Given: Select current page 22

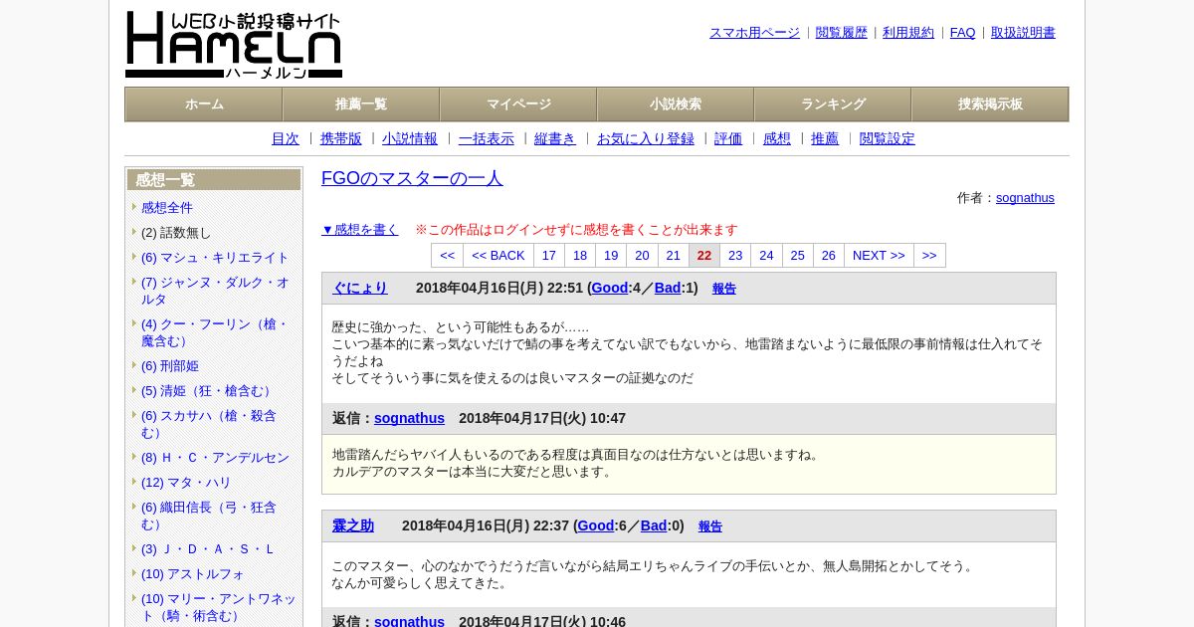Looking at the screenshot, I should tap(704, 256).
